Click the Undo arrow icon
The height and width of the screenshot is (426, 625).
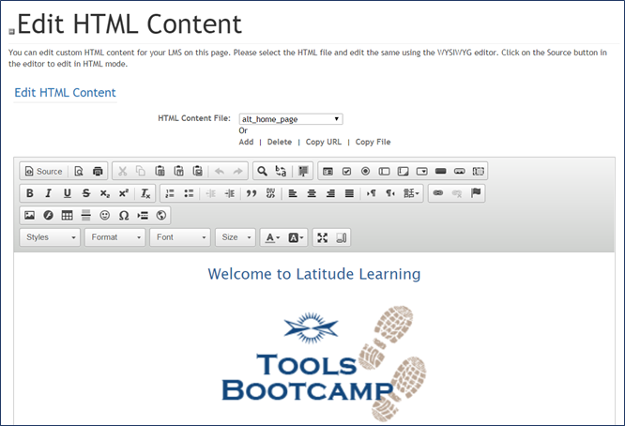tap(220, 171)
